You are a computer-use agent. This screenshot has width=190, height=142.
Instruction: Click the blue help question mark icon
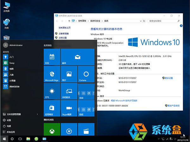(x=181, y=26)
